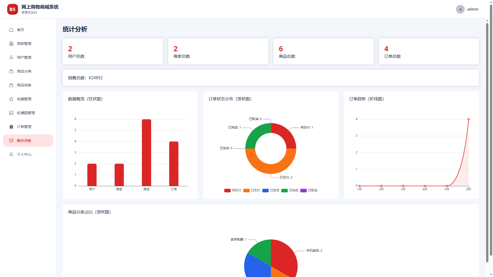The image size is (493, 277).
Task: Click the home icon in sidebar
Action: pos(11,30)
